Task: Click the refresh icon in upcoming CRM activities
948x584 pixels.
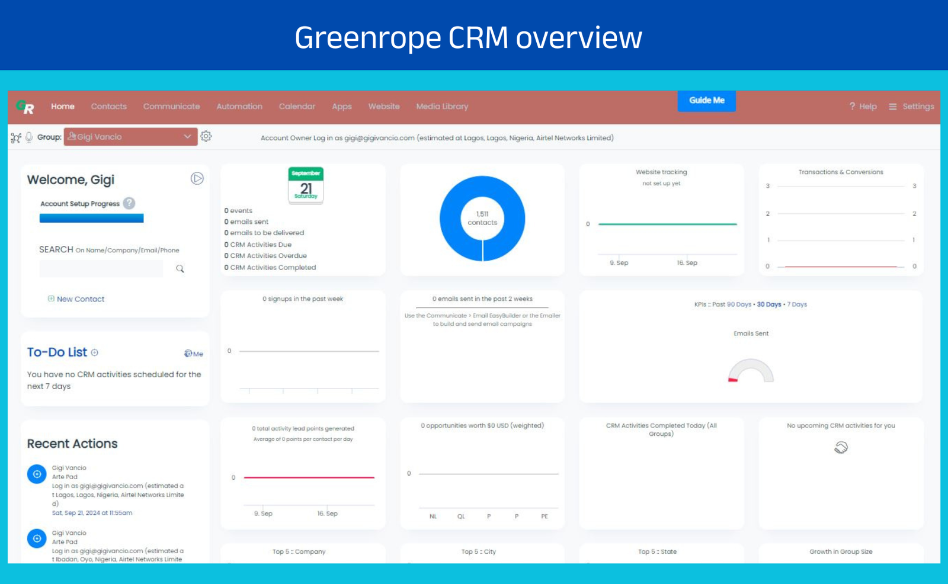Action: (x=841, y=447)
